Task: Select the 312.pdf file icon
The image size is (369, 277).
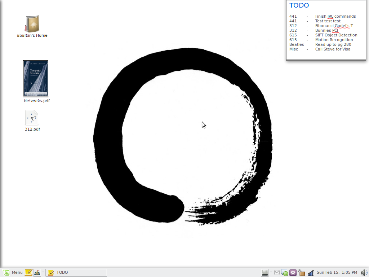Action: tap(32, 118)
